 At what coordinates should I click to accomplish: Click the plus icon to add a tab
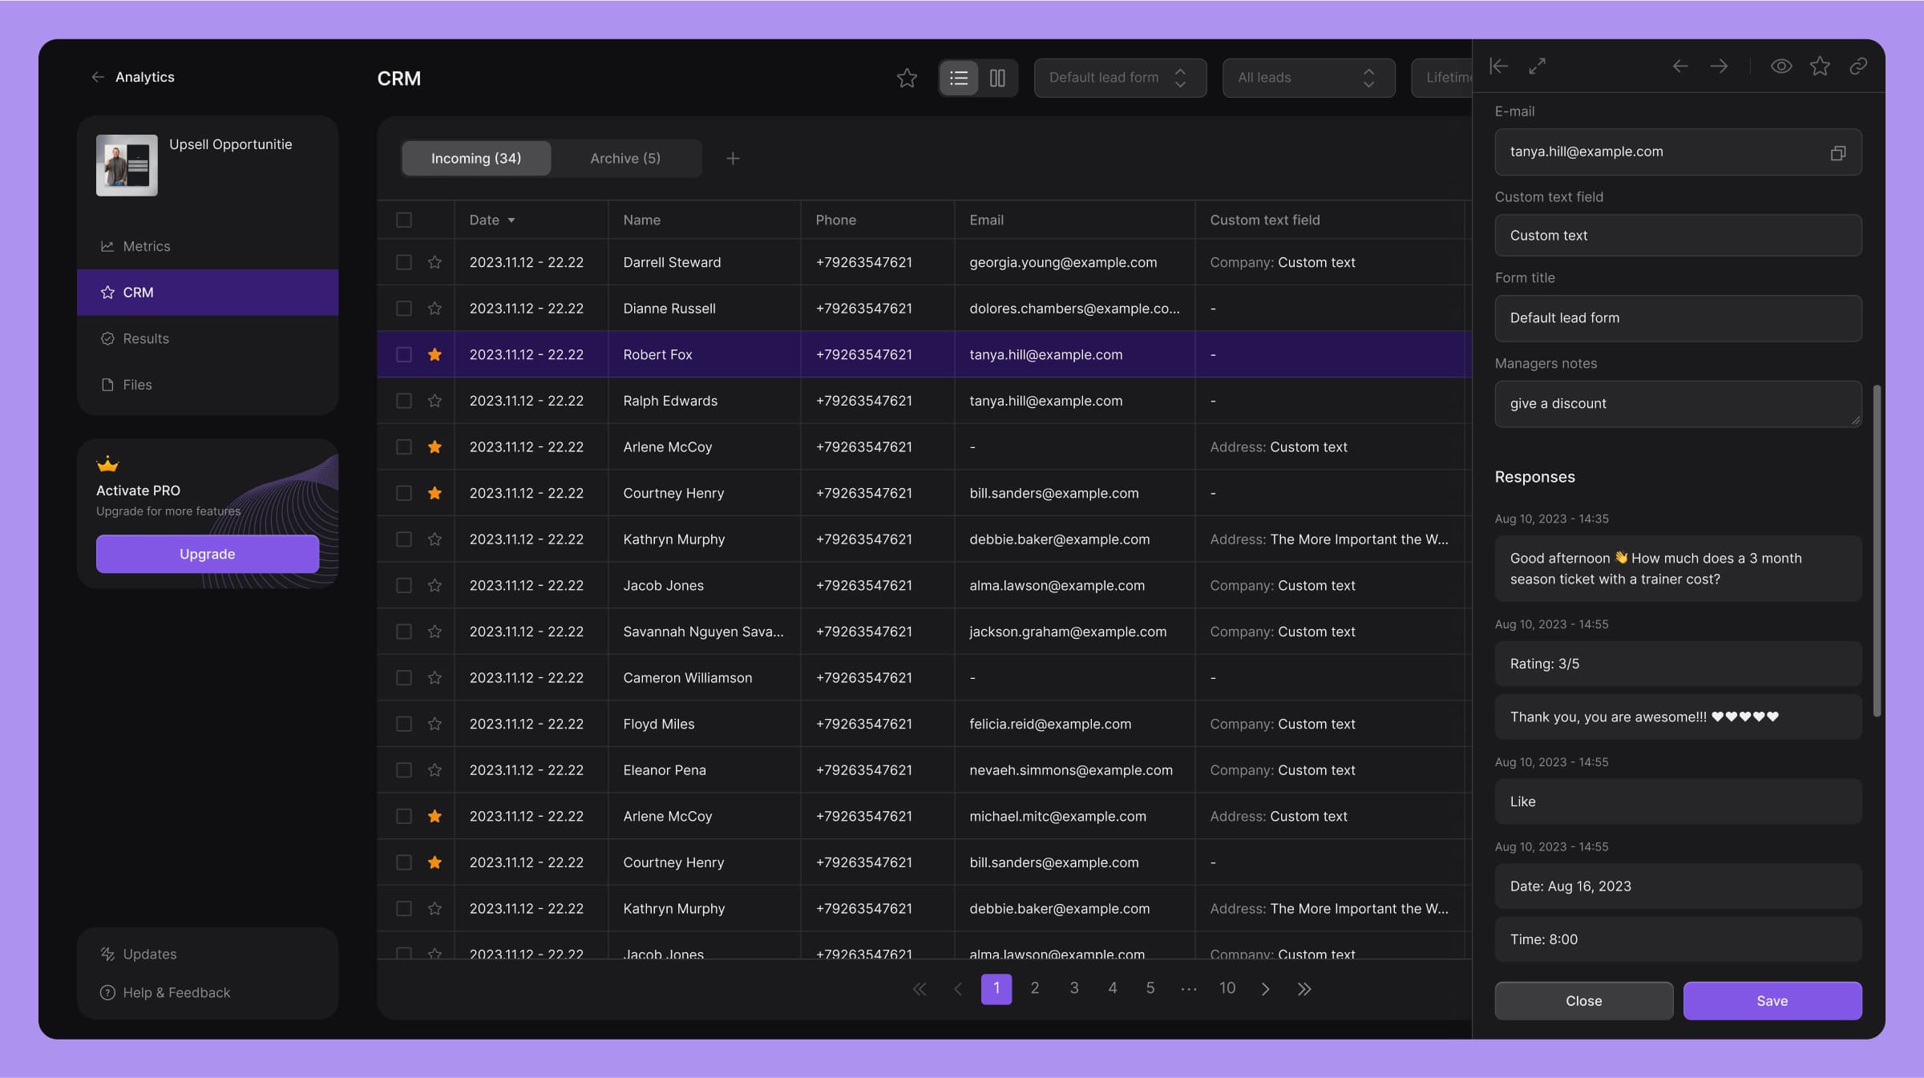[x=732, y=159]
